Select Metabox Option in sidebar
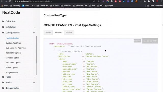This screenshot has height=92, width=163. pyautogui.click(x=12, y=58)
